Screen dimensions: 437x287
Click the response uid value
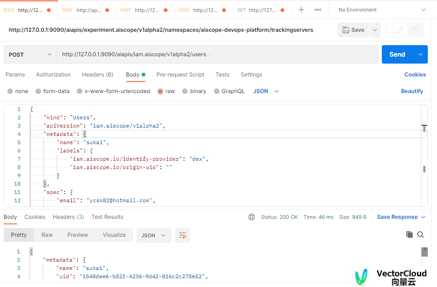pos(142,276)
